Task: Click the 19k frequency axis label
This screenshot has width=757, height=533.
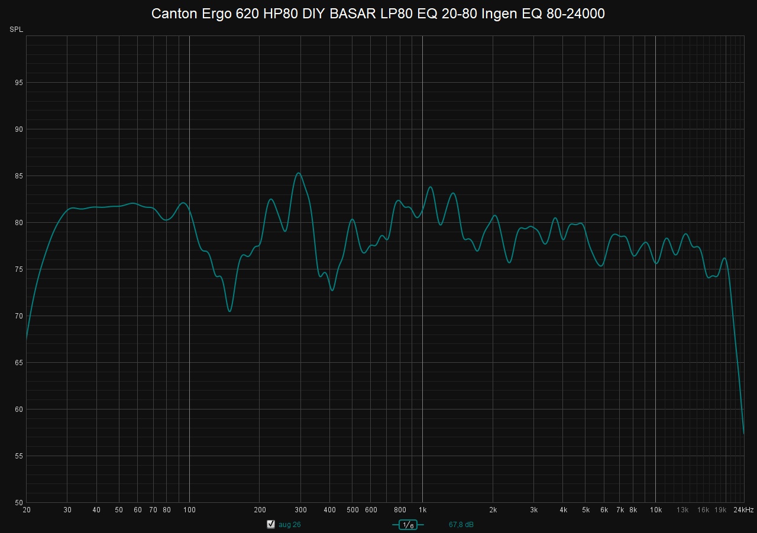Action: (720, 510)
